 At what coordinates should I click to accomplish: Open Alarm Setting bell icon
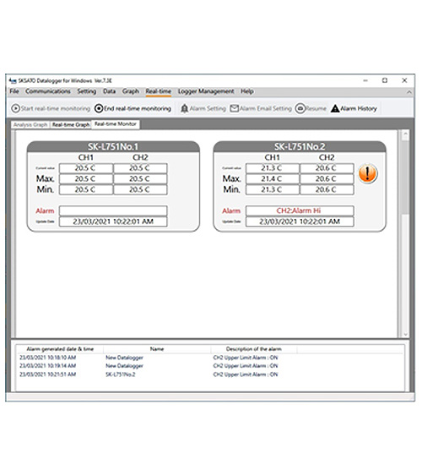(x=185, y=108)
